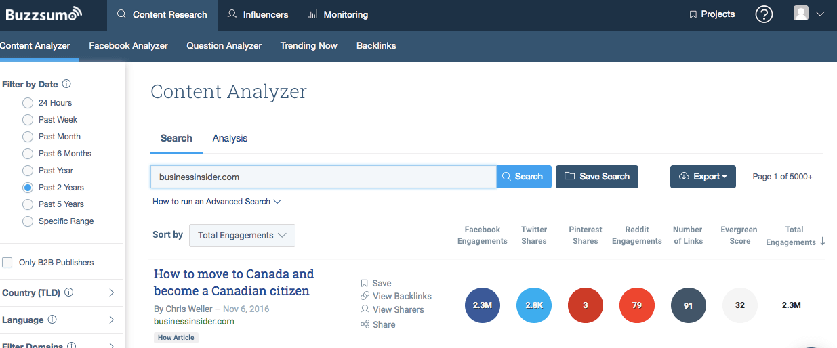This screenshot has width=837, height=348.
Task: Click the Pinterest Shares column header
Action: [586, 235]
